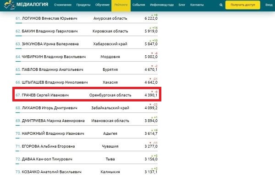Click the Оренбургская область region
Viewport: 275px width, 175px height.
click(110, 95)
